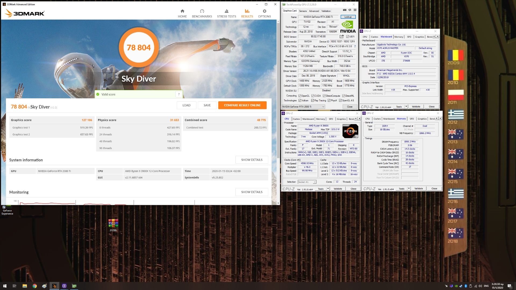Image resolution: width=516 pixels, height=290 pixels.
Task: Click right tab-scroll arrow in Mainboard CPU-Z window
Action: pos(438,37)
